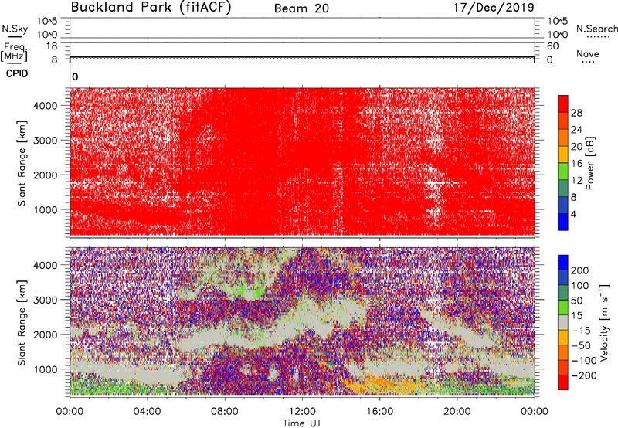The width and height of the screenshot is (618, 428).
Task: Click the "16:00" time tick label
Action: tap(379, 412)
